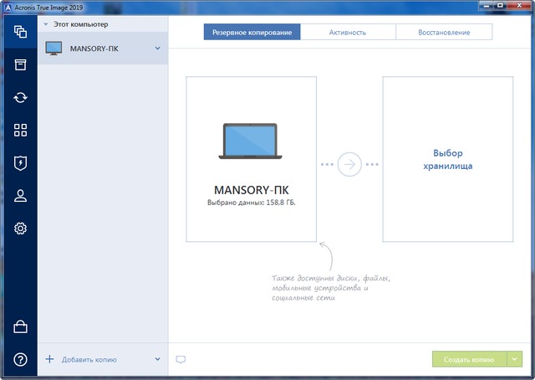Click the 'Создать копию' button
This screenshot has height=380, width=535.
[x=468, y=359]
